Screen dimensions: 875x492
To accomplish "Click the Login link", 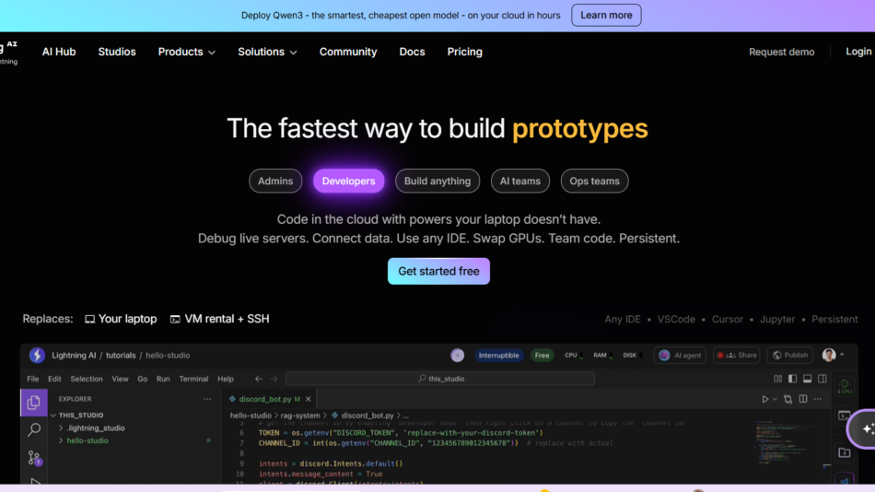I will [858, 52].
